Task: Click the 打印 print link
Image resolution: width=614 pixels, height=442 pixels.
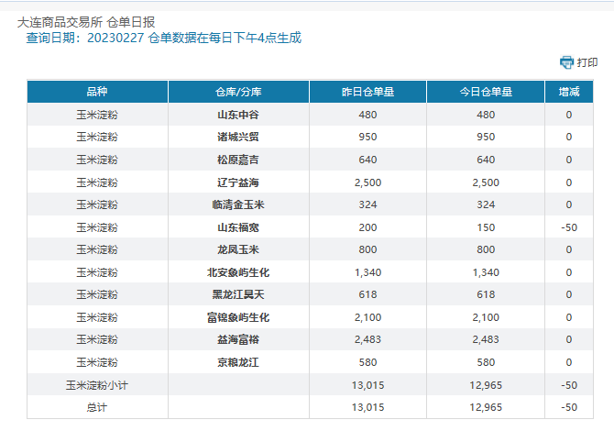Action: coord(587,62)
